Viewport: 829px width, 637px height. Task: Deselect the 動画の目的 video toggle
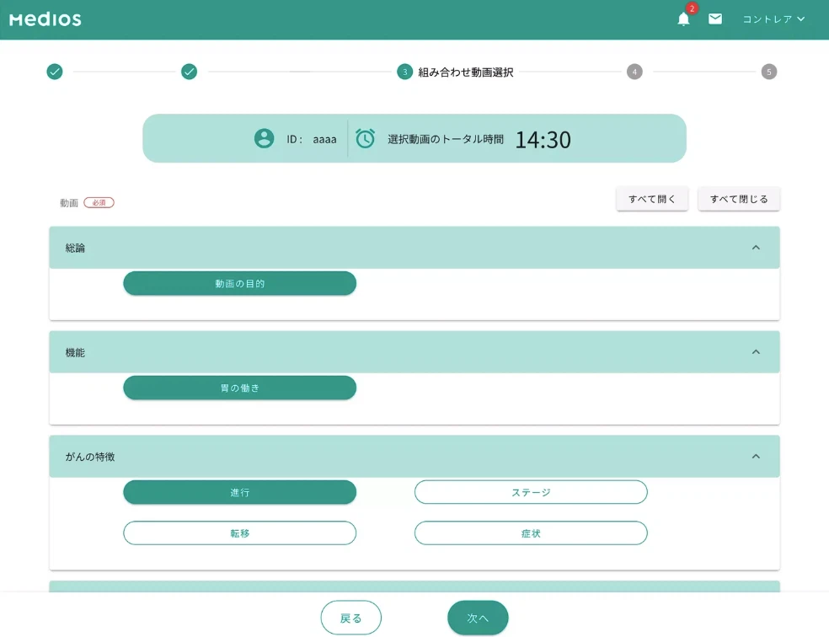pos(239,283)
